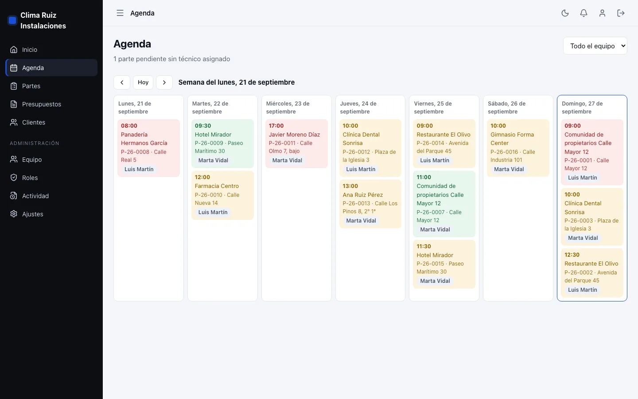Open Actividad label in sidebar

[x=35, y=196]
